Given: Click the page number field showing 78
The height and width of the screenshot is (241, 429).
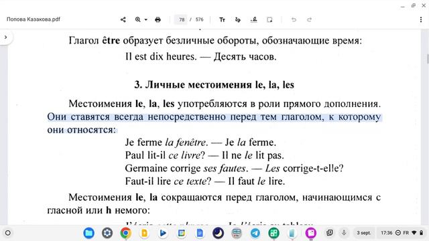Looking at the screenshot, I should coord(182,19).
